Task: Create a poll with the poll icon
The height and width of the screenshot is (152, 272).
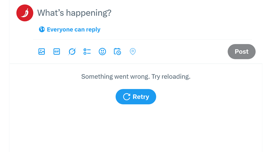Action: 87,51
